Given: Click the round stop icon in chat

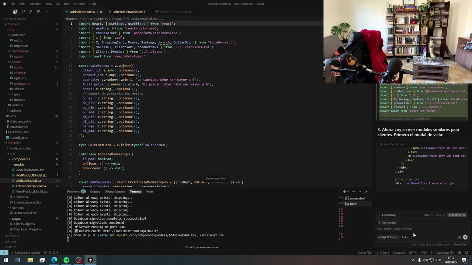Looking at the screenshot, I should [465, 237].
